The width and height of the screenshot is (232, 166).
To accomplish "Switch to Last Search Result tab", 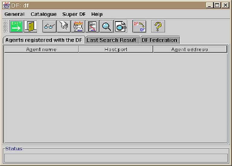I will tap(112, 40).
